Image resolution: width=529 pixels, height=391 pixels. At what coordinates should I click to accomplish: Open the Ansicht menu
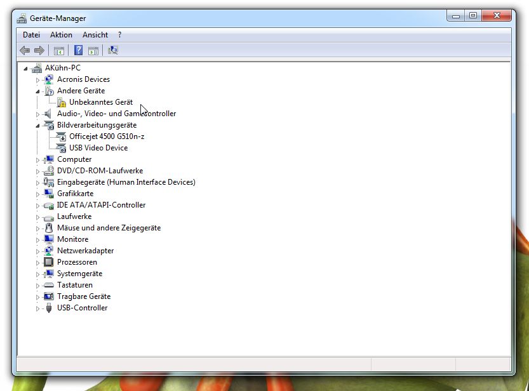(95, 35)
